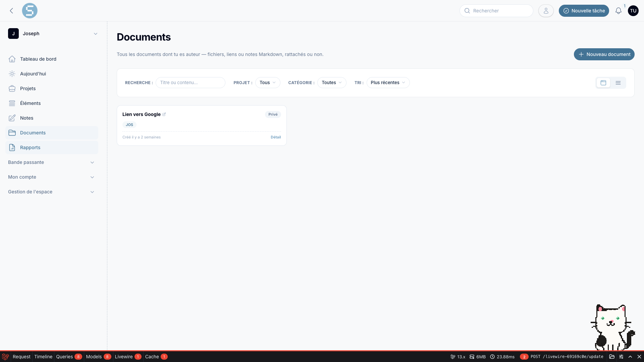Open the user profile icon button

pos(546,11)
